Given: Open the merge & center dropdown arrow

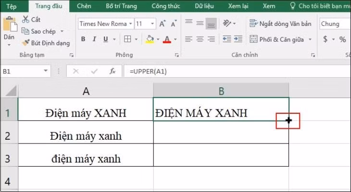Looking at the screenshot, I should 310,39.
